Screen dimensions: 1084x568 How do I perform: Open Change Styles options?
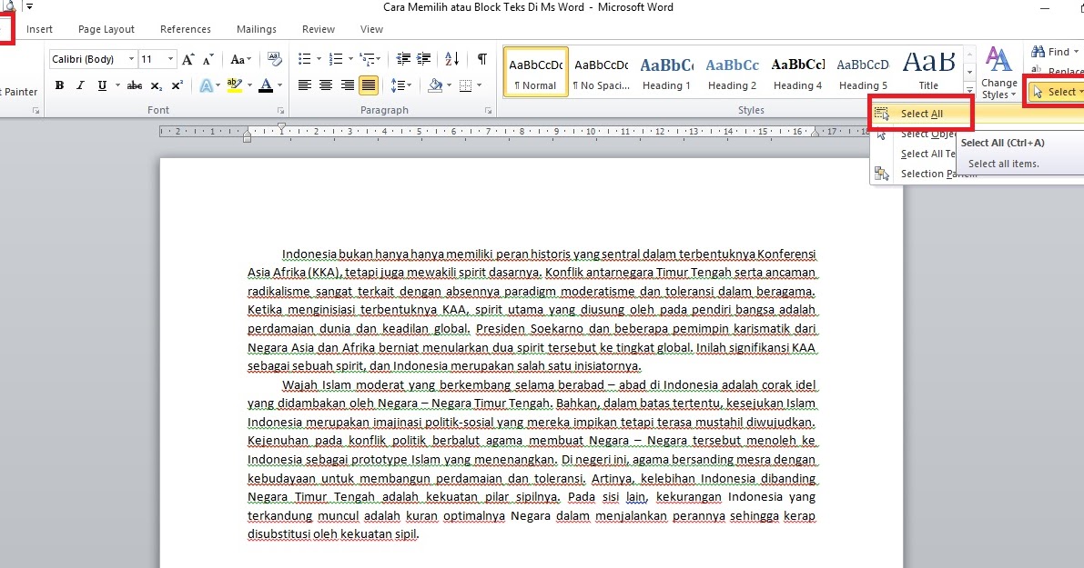click(x=998, y=73)
